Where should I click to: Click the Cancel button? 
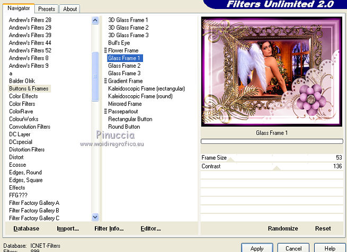click(293, 248)
